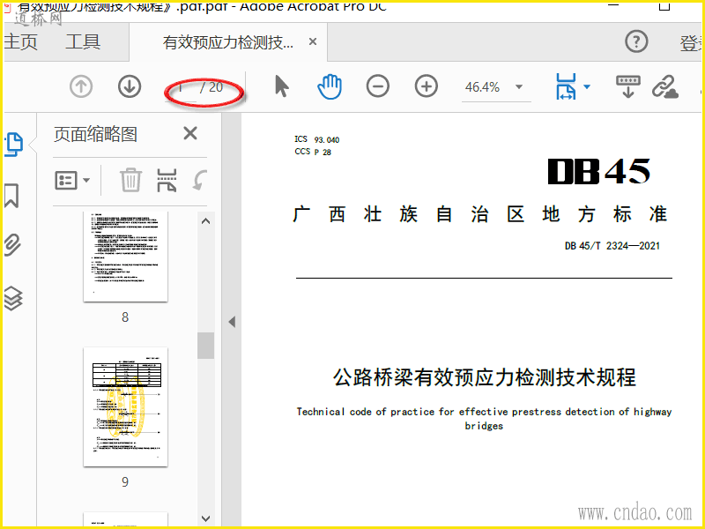
Task: Close the 页面缩略图 panel
Action: click(x=190, y=134)
